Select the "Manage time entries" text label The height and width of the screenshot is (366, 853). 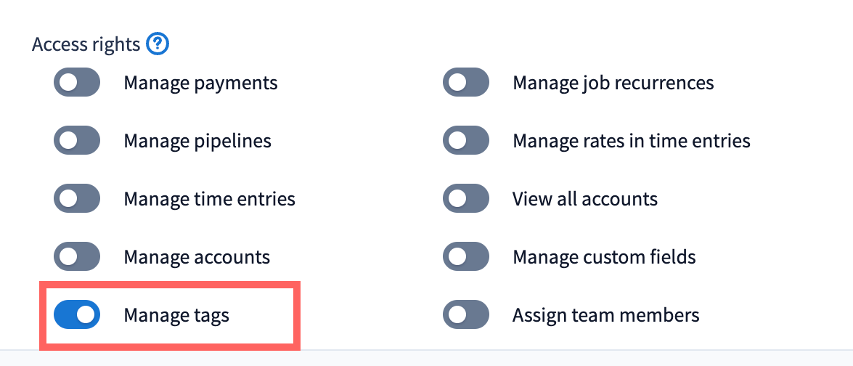coord(209,199)
